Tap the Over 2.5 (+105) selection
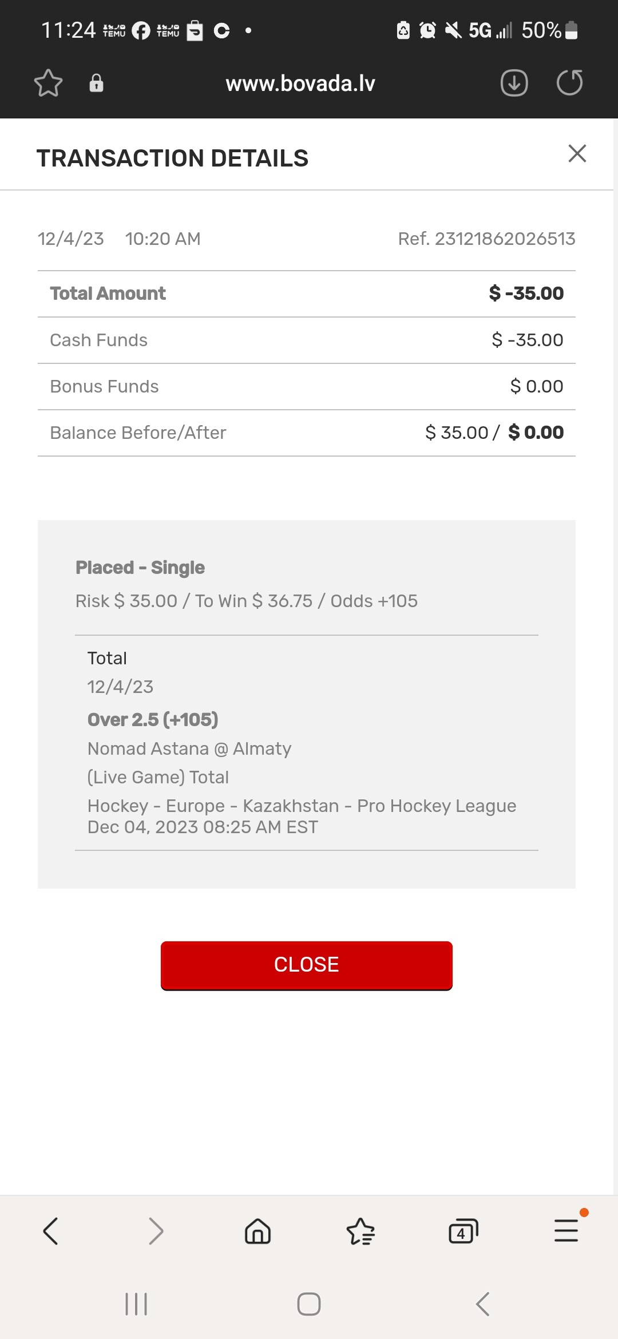 coord(153,719)
